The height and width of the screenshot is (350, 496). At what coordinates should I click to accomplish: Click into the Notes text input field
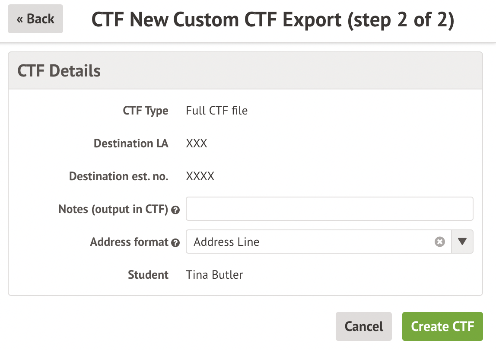[329, 209]
